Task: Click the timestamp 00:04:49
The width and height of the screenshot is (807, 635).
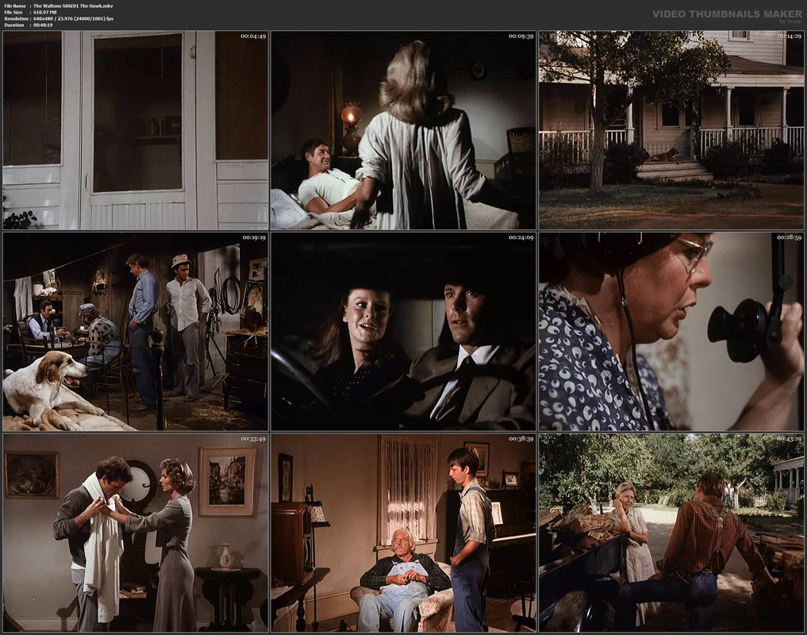Action: tap(253, 36)
